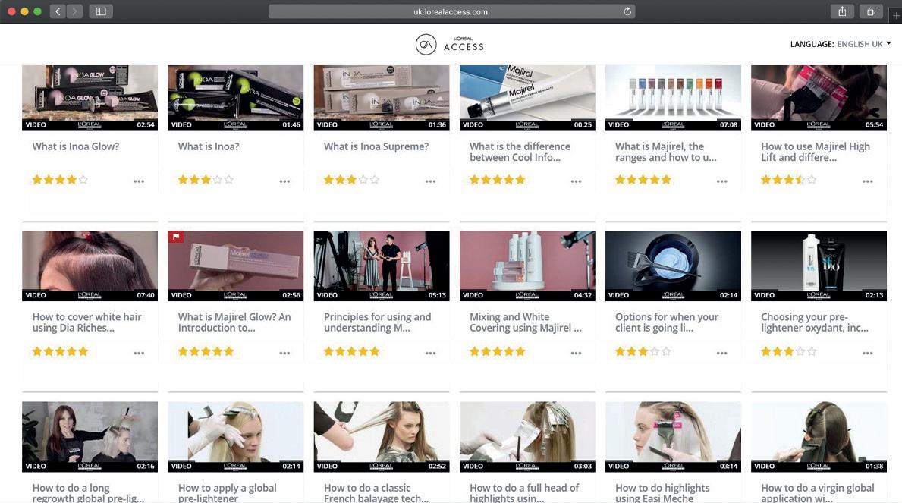Open the Safari share icon
Viewport: 902px width, 503px height.
[x=842, y=11]
